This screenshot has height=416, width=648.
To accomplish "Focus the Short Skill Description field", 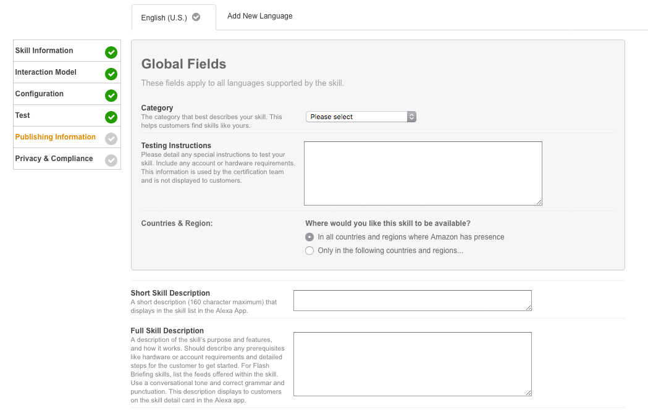I will click(x=412, y=301).
